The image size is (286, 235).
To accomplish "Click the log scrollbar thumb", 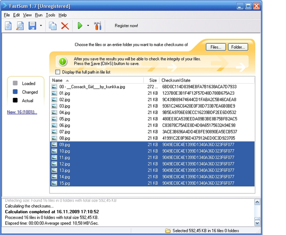I will click(x=257, y=219).
